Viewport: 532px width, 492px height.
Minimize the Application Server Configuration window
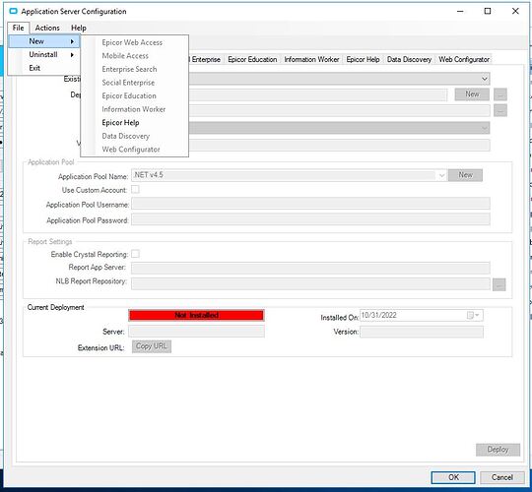460,11
